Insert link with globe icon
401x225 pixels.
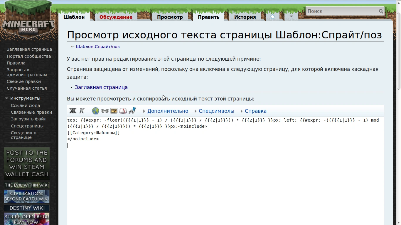coord(95,111)
